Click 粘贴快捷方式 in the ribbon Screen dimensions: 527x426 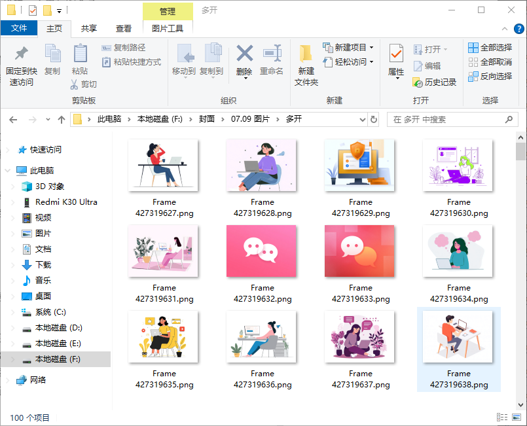pyautogui.click(x=132, y=62)
